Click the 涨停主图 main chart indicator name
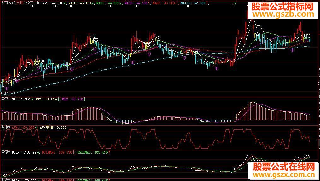The height and width of the screenshot is (181, 320). pos(33,3)
